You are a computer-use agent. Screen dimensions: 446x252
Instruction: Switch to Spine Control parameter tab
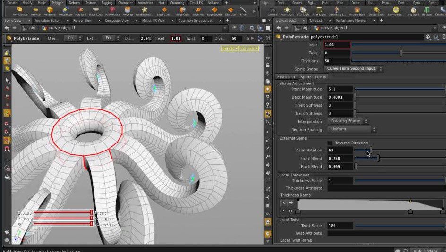(313, 77)
